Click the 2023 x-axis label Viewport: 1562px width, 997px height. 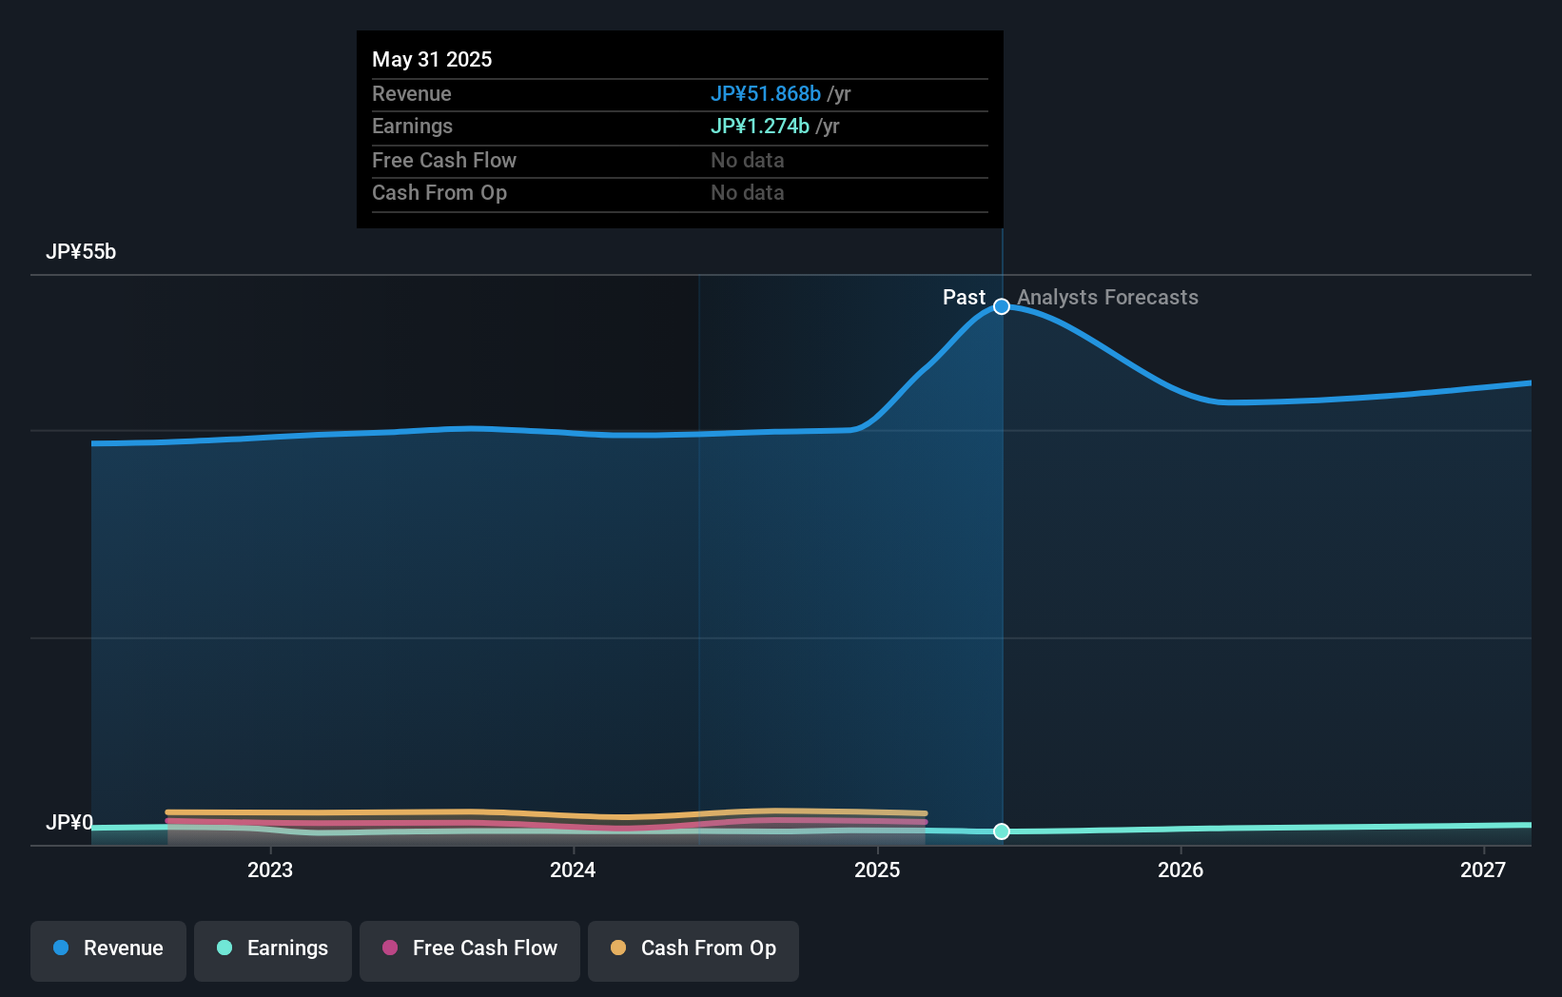click(270, 870)
